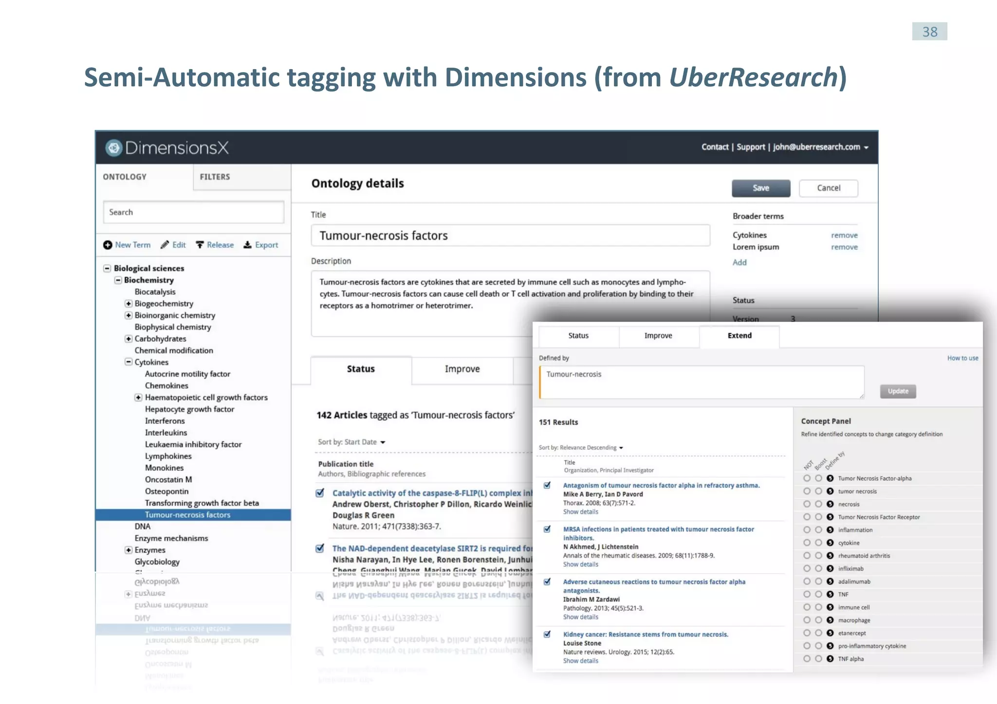Image resolution: width=997 pixels, height=704 pixels.
Task: Select Define by icon for TNF
Action: 830,595
